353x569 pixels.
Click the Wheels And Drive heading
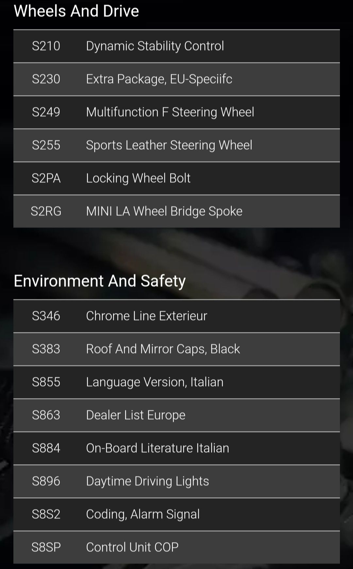76,11
